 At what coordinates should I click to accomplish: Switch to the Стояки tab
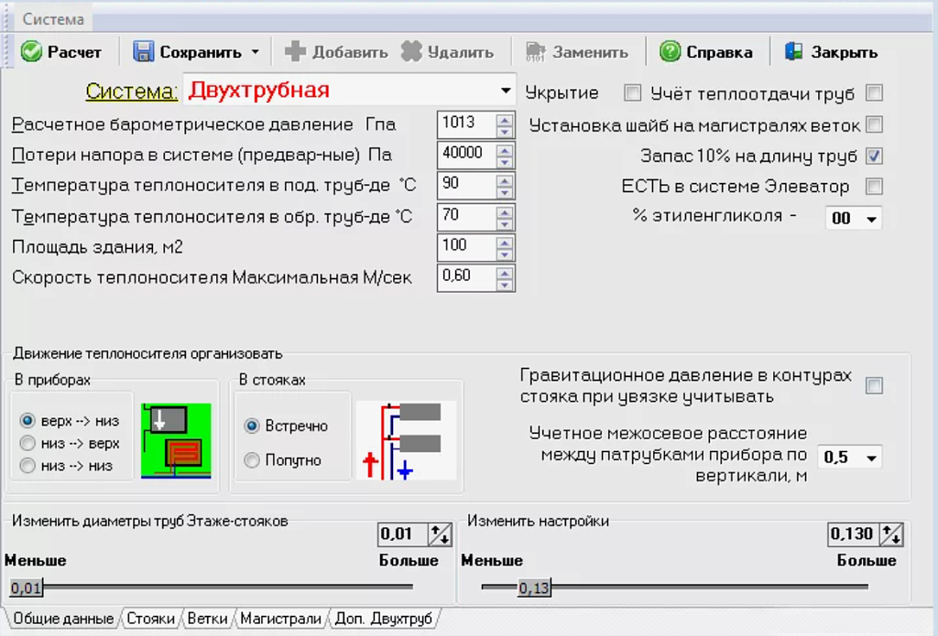tap(150, 619)
